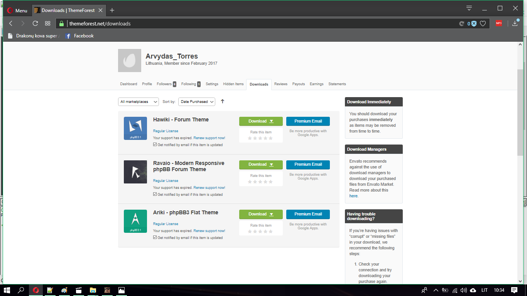Rate Ravaio theme using the stars
Viewport: 527px width, 296px height.
pyautogui.click(x=260, y=182)
